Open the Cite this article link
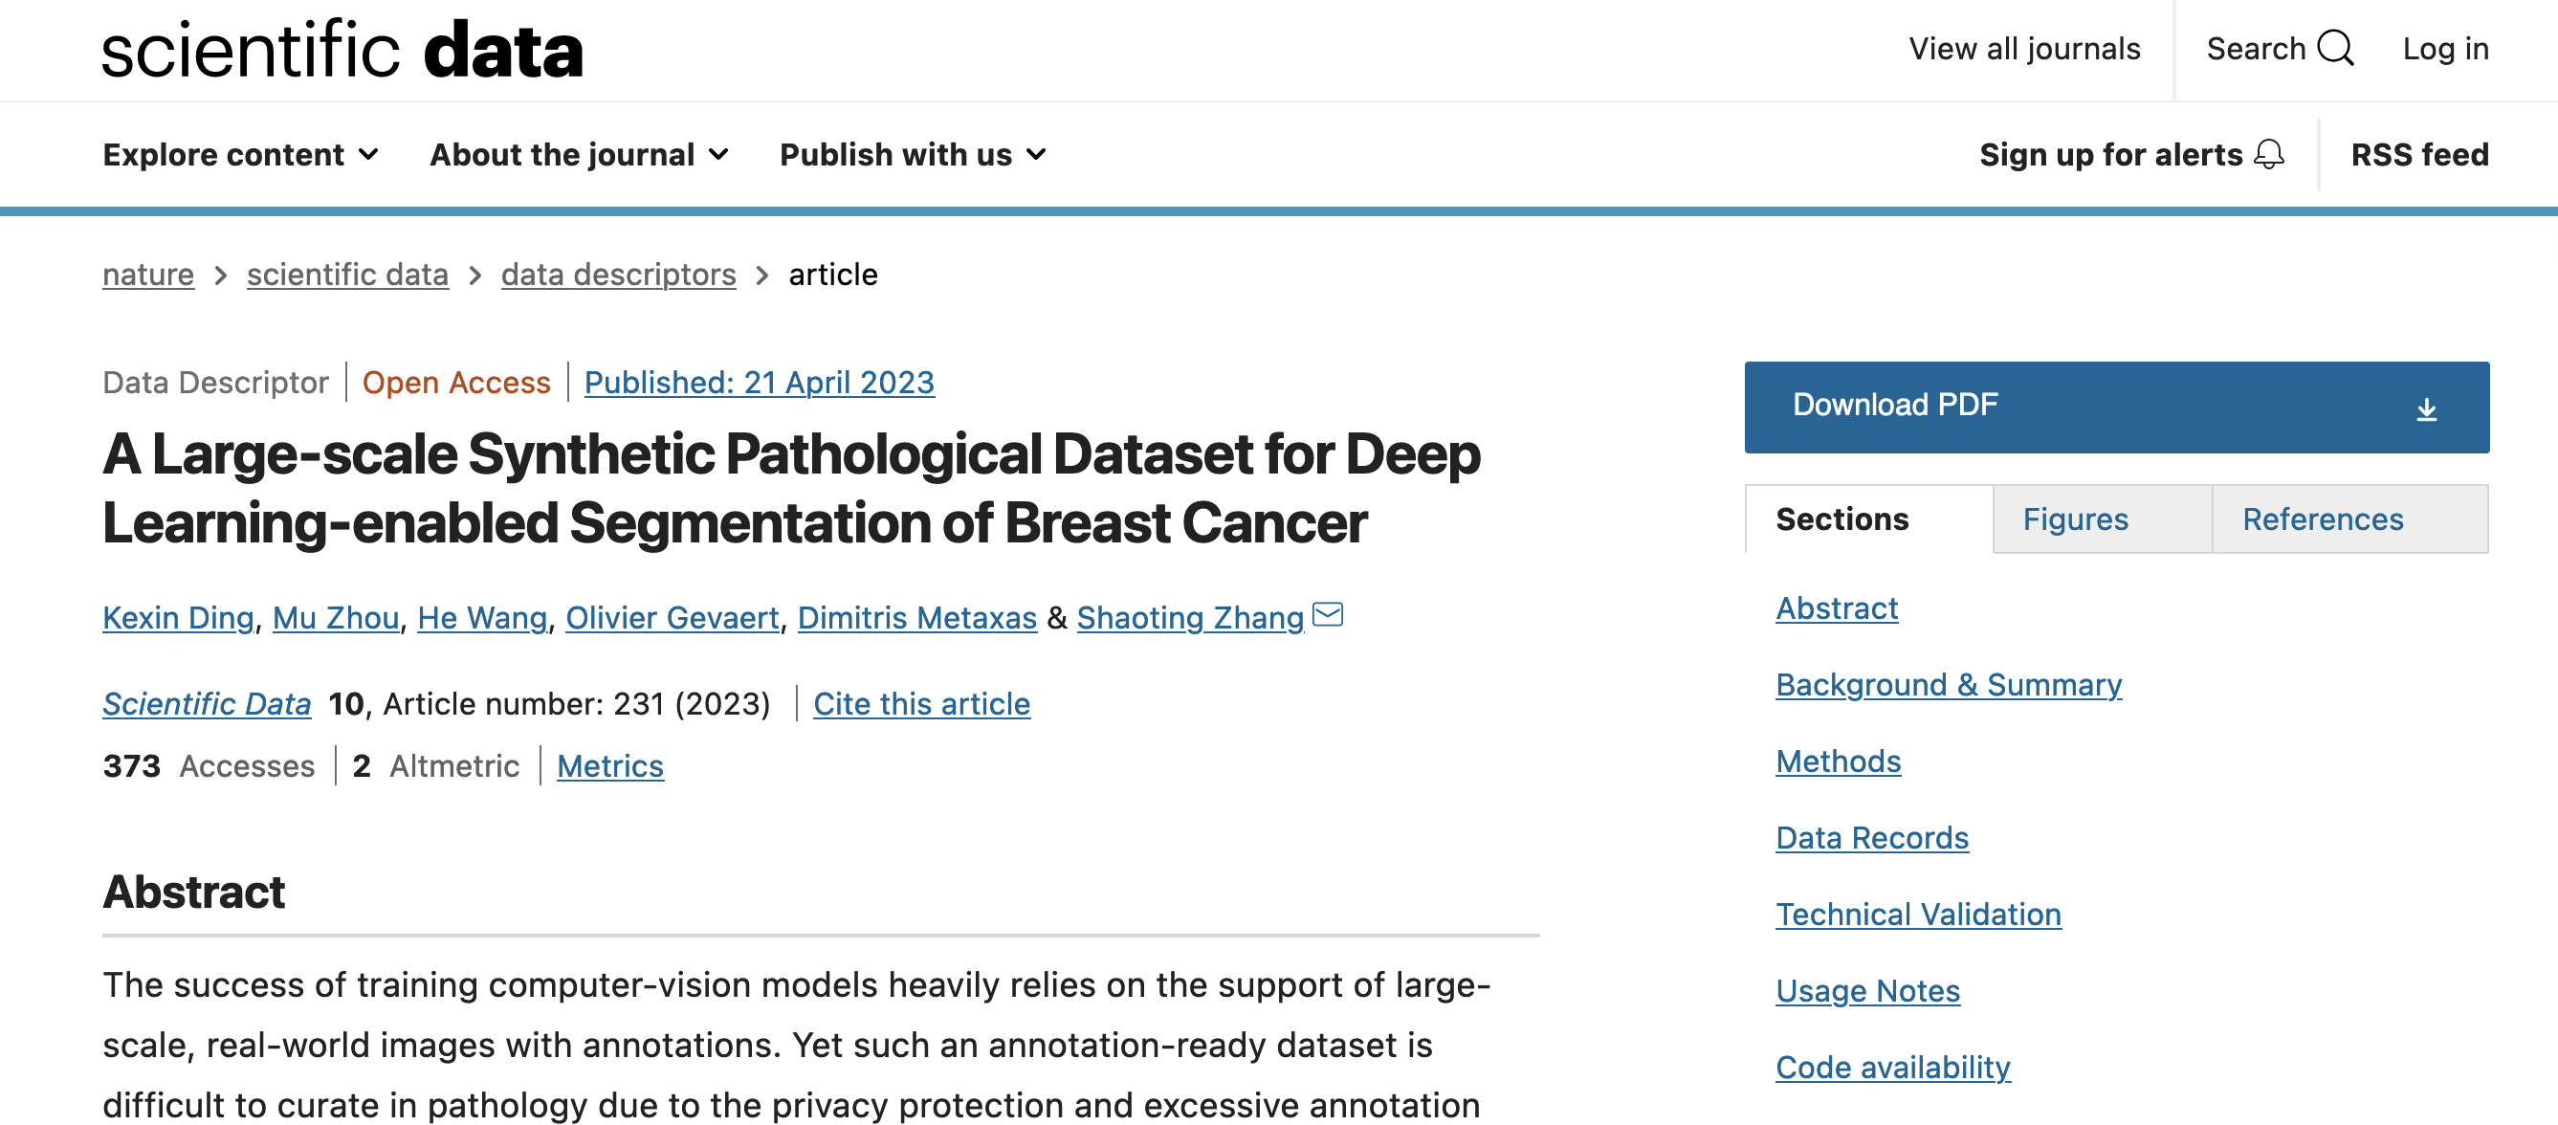The image size is (2558, 1125). [921, 704]
